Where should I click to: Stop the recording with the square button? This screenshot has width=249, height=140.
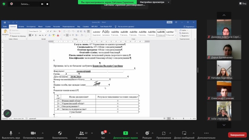pyautogui.click(x=47, y=4)
